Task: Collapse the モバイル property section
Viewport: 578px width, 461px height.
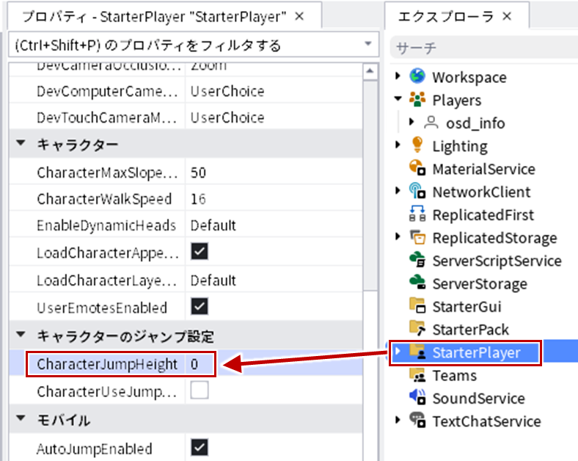Action: pyautogui.click(x=21, y=418)
